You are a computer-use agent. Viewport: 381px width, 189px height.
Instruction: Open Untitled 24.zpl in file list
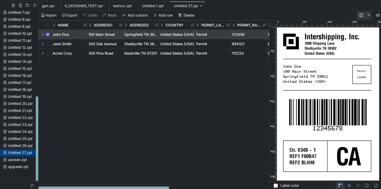[x=18, y=131]
